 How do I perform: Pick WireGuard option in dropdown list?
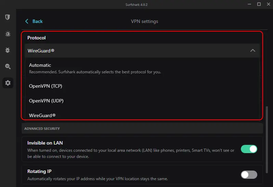pyautogui.click(x=142, y=115)
